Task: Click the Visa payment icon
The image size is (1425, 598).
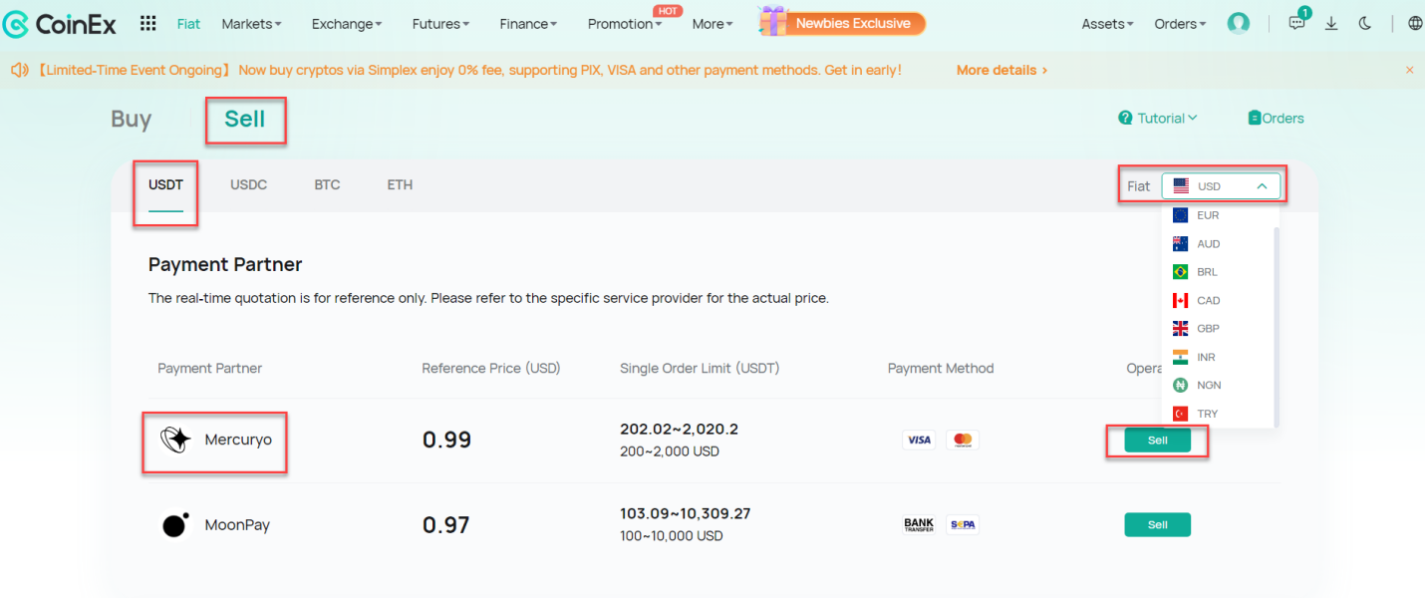Action: point(919,440)
